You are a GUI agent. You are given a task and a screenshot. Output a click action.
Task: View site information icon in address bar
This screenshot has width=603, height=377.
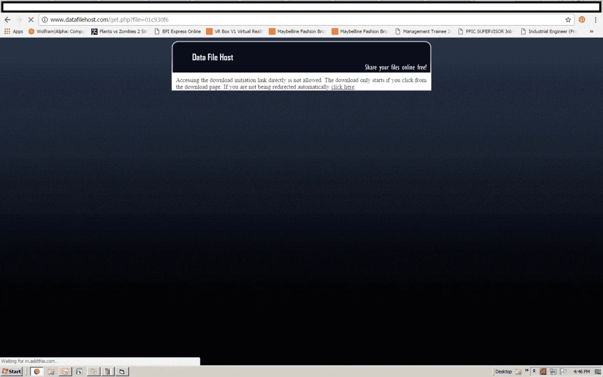pos(45,20)
